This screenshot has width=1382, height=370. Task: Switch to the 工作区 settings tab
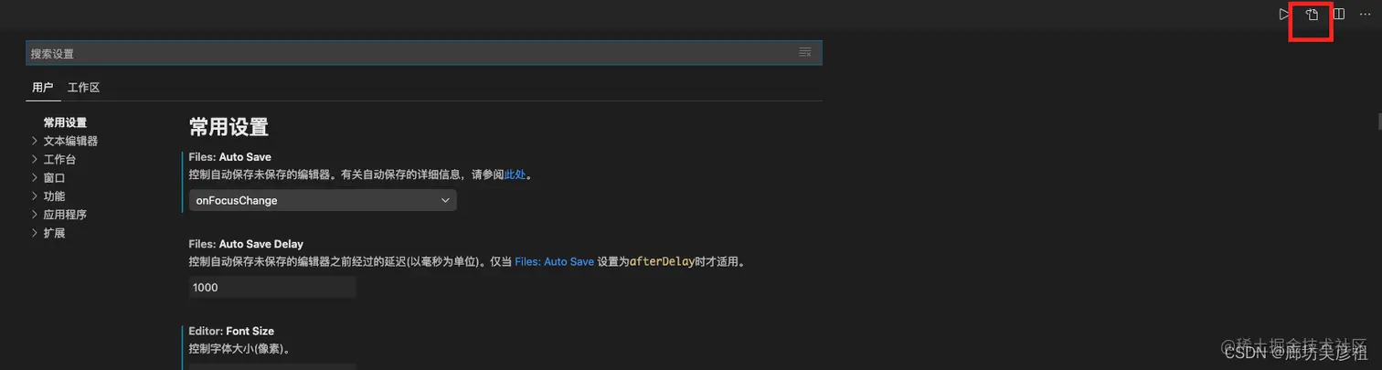click(83, 88)
